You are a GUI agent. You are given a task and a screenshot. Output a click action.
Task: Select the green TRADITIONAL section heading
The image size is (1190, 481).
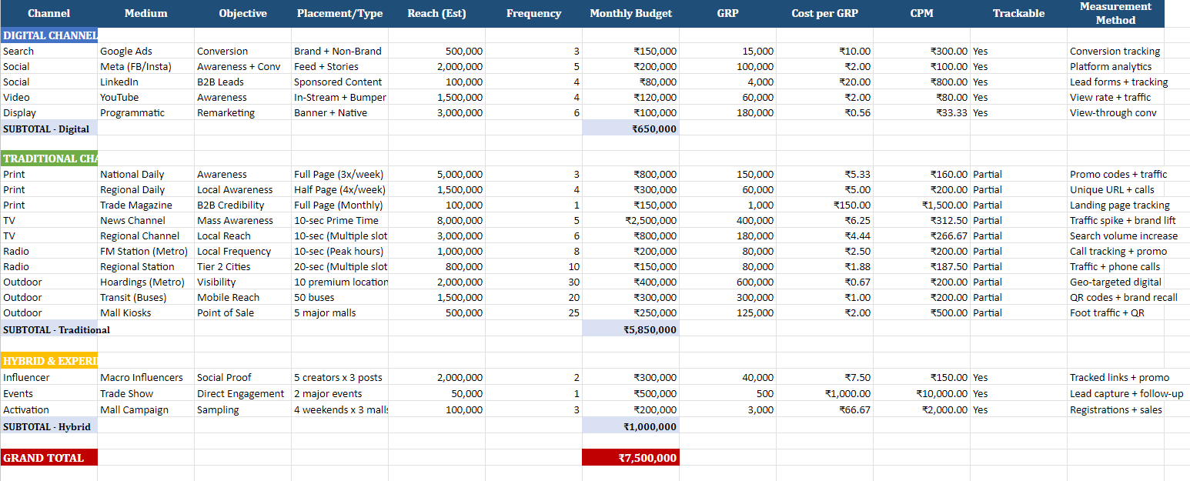49,159
